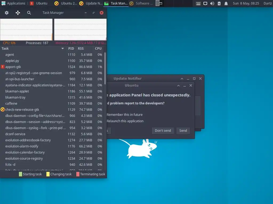273x204 pixels.
Task: Switch to Task Man... taskbar entry
Action: [x=116, y=3]
